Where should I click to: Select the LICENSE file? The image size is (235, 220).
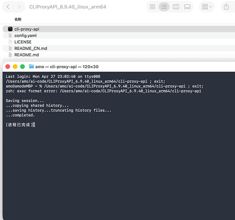(119, 42)
